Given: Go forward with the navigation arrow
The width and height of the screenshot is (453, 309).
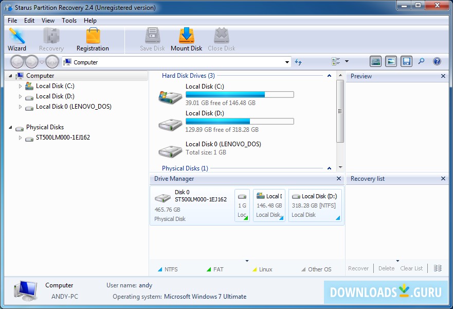Looking at the screenshot, I should point(31,62).
